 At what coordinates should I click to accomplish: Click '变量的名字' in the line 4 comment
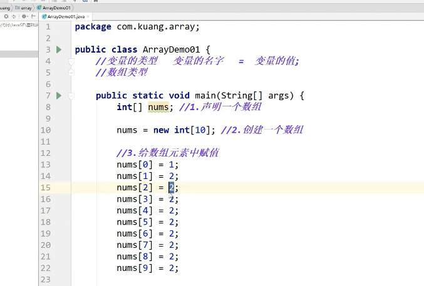tap(199, 61)
